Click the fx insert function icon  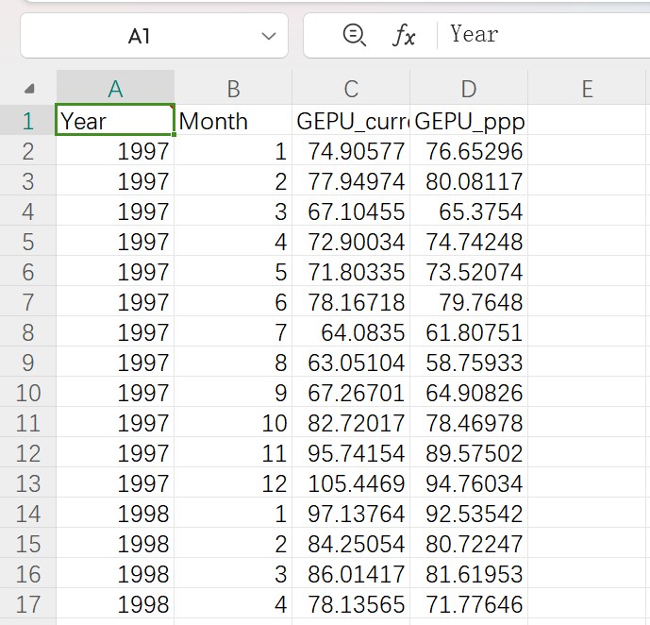point(404,36)
